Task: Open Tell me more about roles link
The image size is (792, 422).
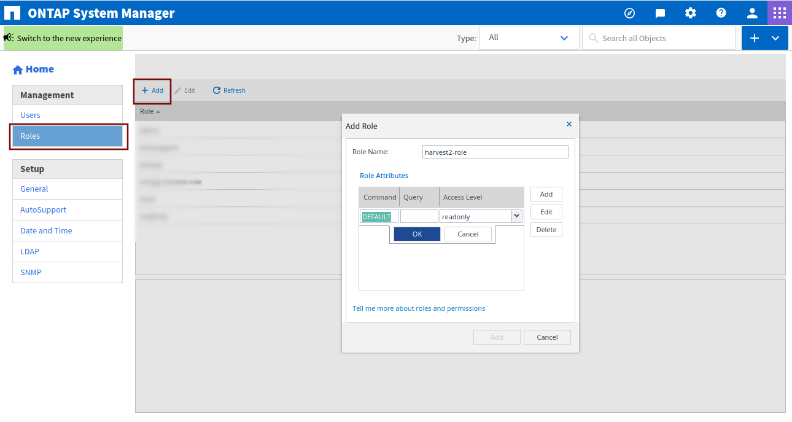Action: 419,308
